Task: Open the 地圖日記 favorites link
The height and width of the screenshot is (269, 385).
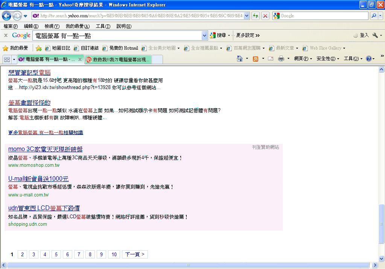Action: tap(58, 48)
